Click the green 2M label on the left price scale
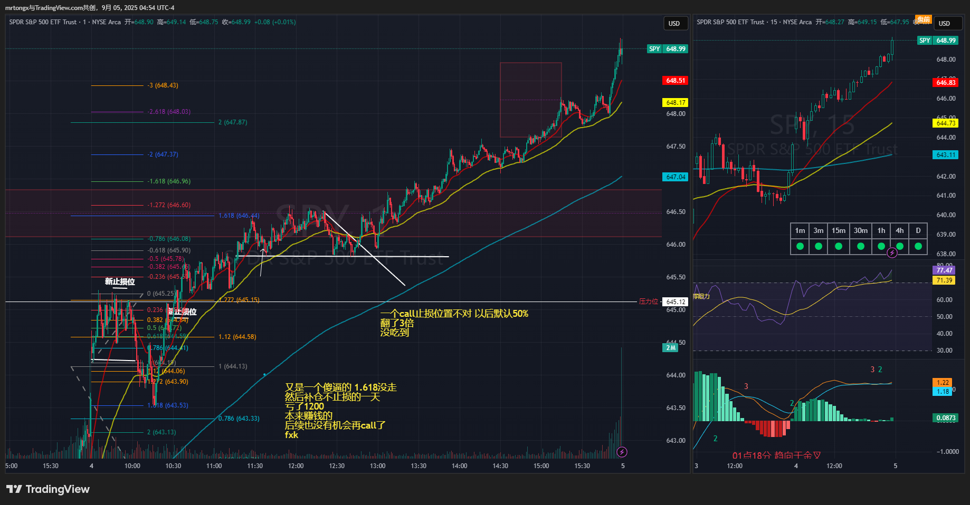 pos(671,347)
